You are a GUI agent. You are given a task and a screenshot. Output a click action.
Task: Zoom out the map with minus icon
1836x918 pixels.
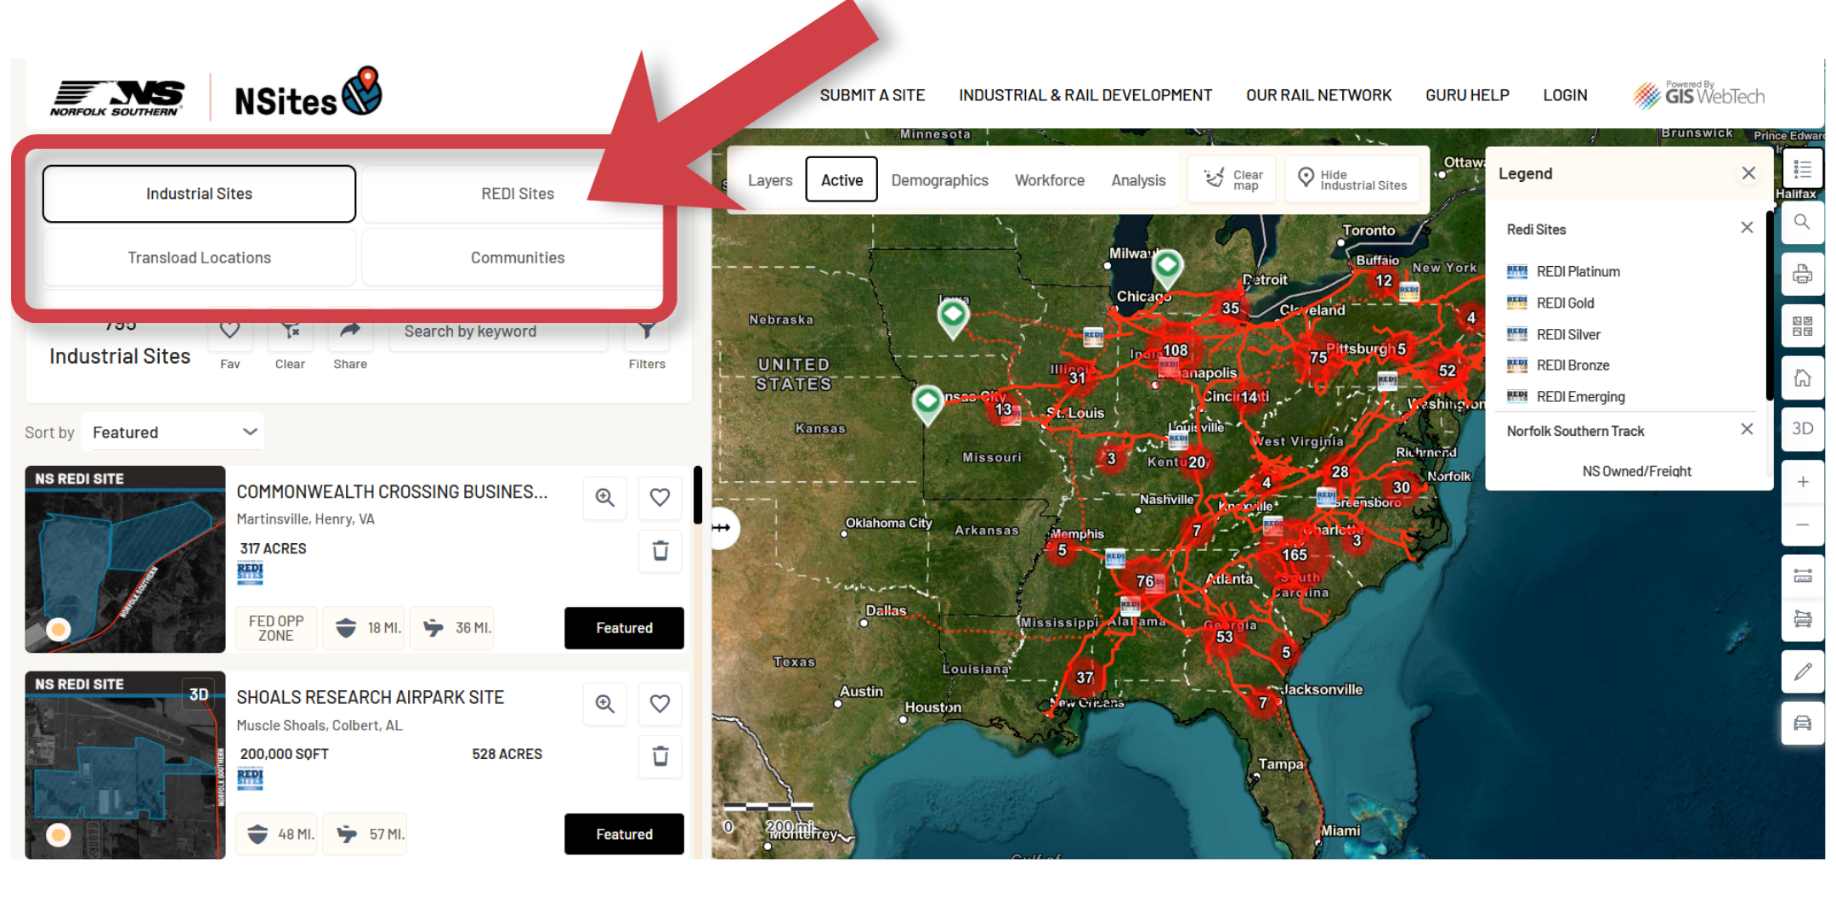[1802, 524]
